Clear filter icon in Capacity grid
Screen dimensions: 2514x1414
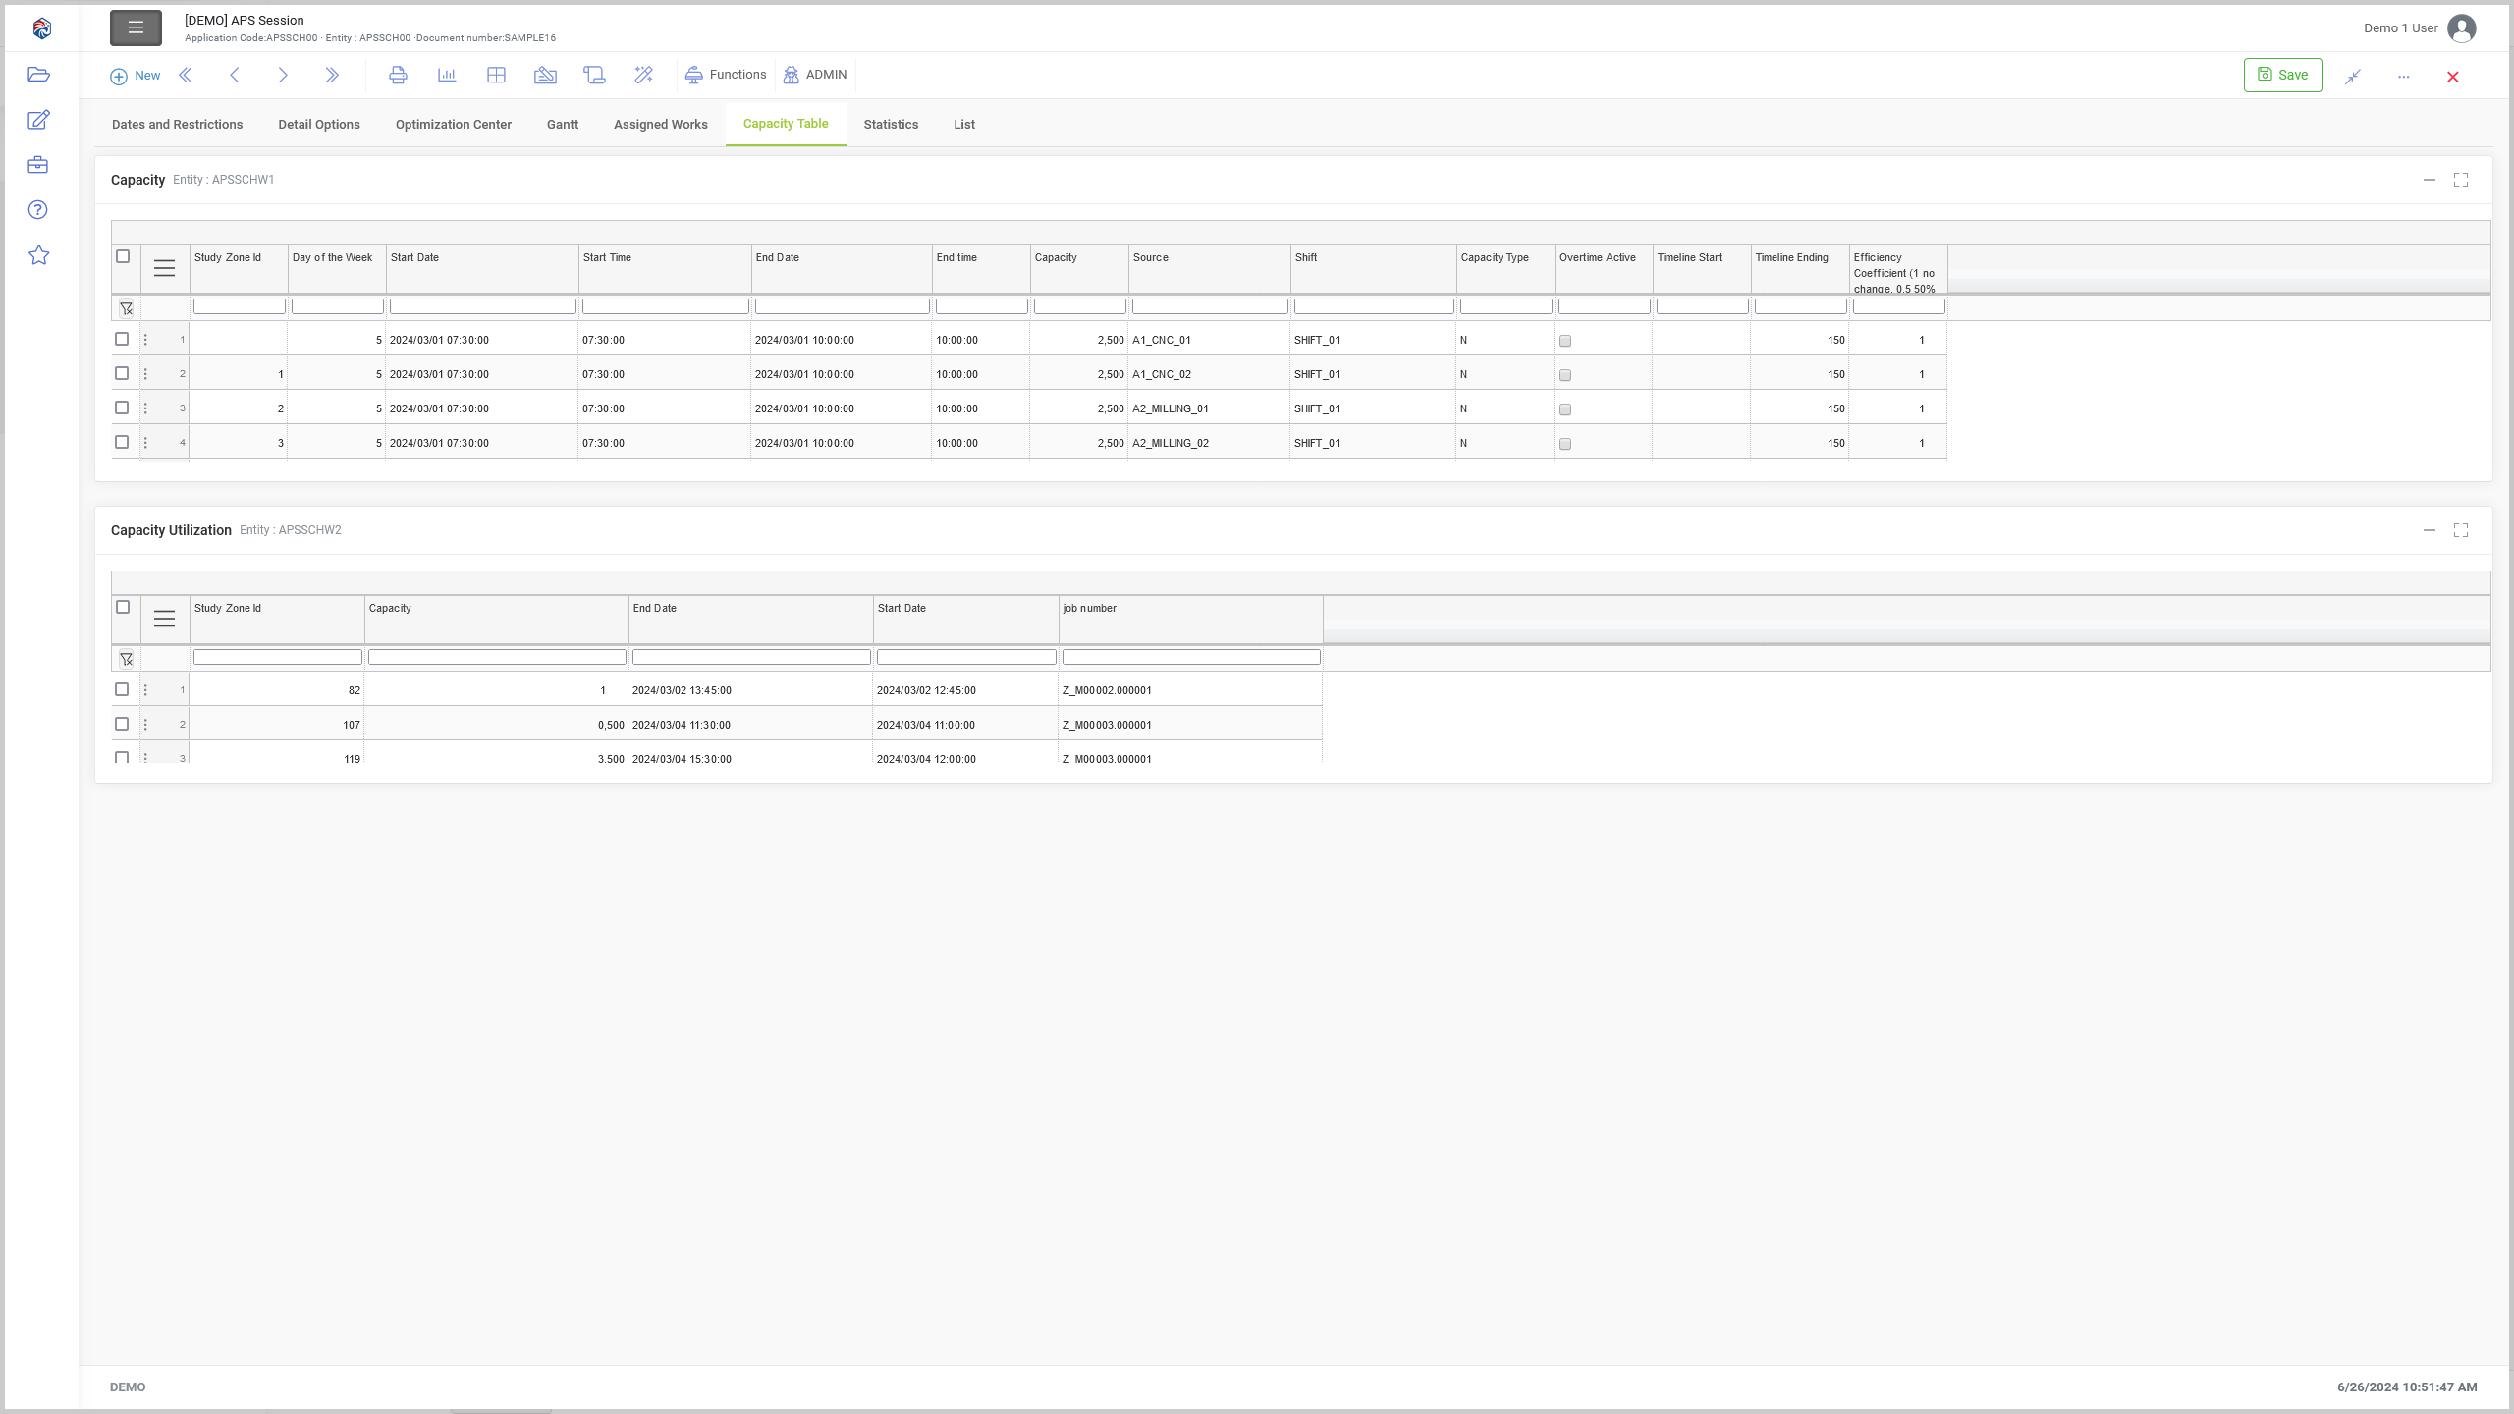[x=126, y=308]
